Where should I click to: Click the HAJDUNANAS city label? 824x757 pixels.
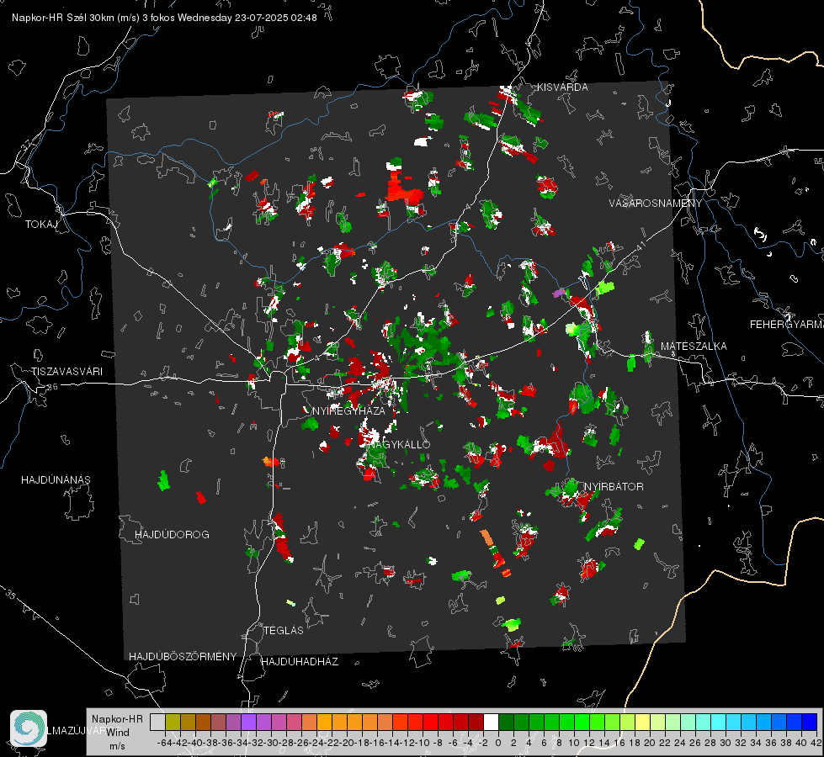[56, 479]
